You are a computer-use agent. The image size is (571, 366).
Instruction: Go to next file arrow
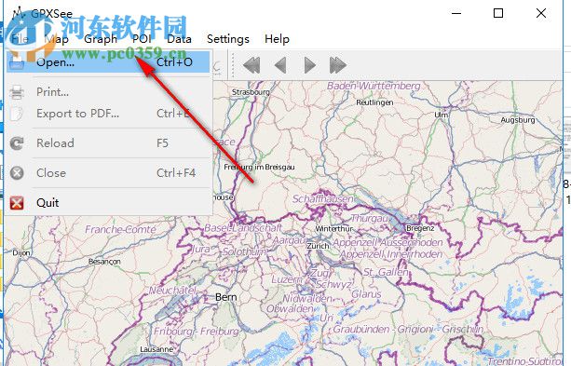point(309,65)
